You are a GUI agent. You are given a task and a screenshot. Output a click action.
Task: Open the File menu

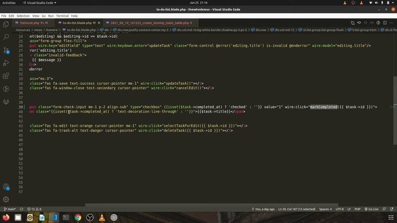click(4, 15)
